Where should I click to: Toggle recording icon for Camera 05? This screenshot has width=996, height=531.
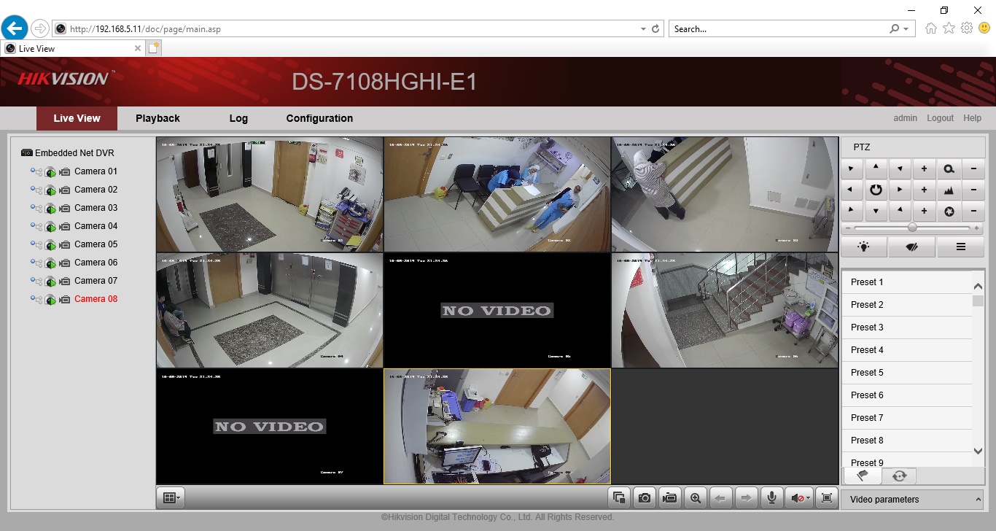65,244
